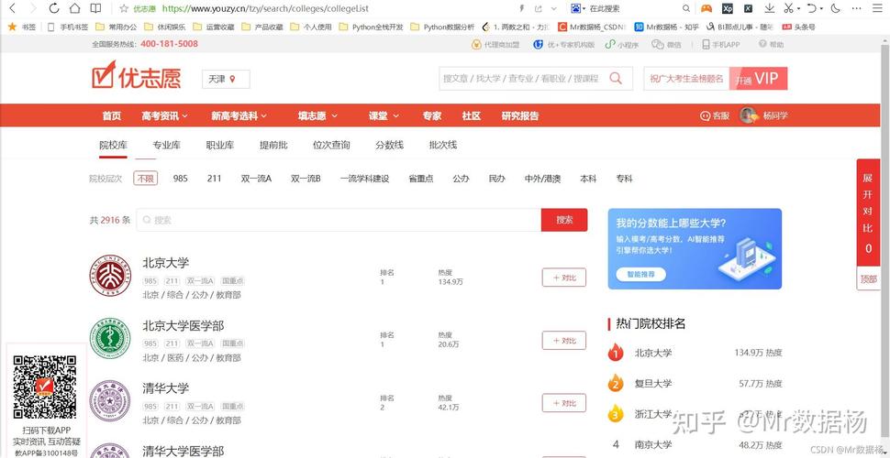Switch to the 位次查询 tab

(331, 145)
